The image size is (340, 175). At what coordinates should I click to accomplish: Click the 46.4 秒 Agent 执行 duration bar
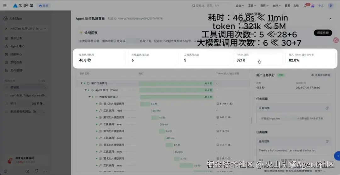pyautogui.click(x=176, y=90)
